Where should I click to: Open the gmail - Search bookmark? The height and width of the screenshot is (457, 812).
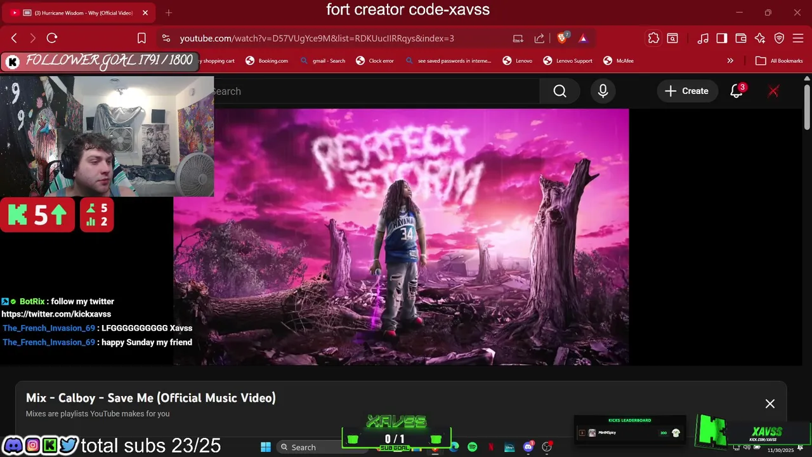pos(322,61)
